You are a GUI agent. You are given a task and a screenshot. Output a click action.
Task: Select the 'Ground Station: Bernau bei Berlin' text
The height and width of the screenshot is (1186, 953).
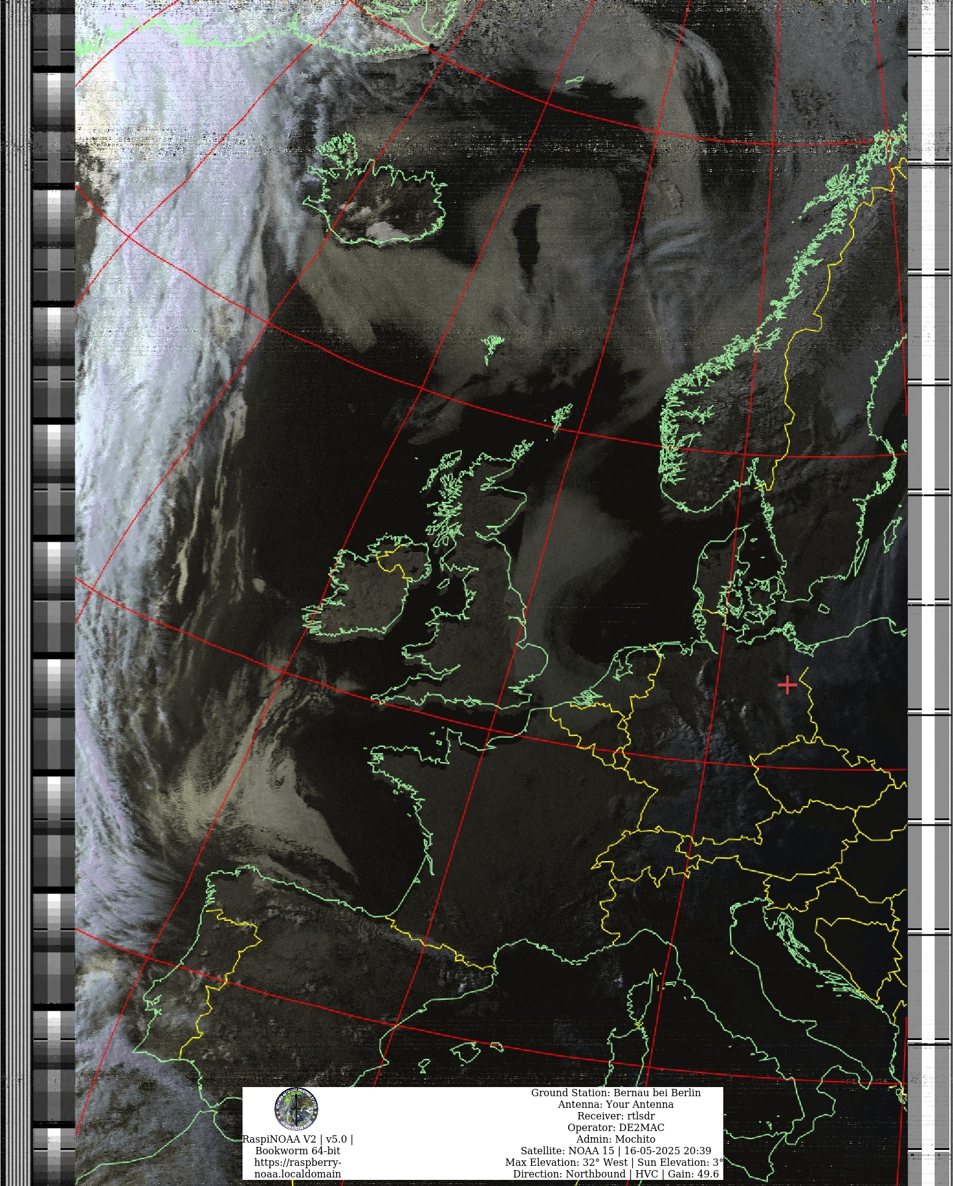[x=616, y=1093]
